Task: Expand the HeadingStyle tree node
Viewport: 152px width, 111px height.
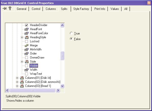Action: (22, 37)
